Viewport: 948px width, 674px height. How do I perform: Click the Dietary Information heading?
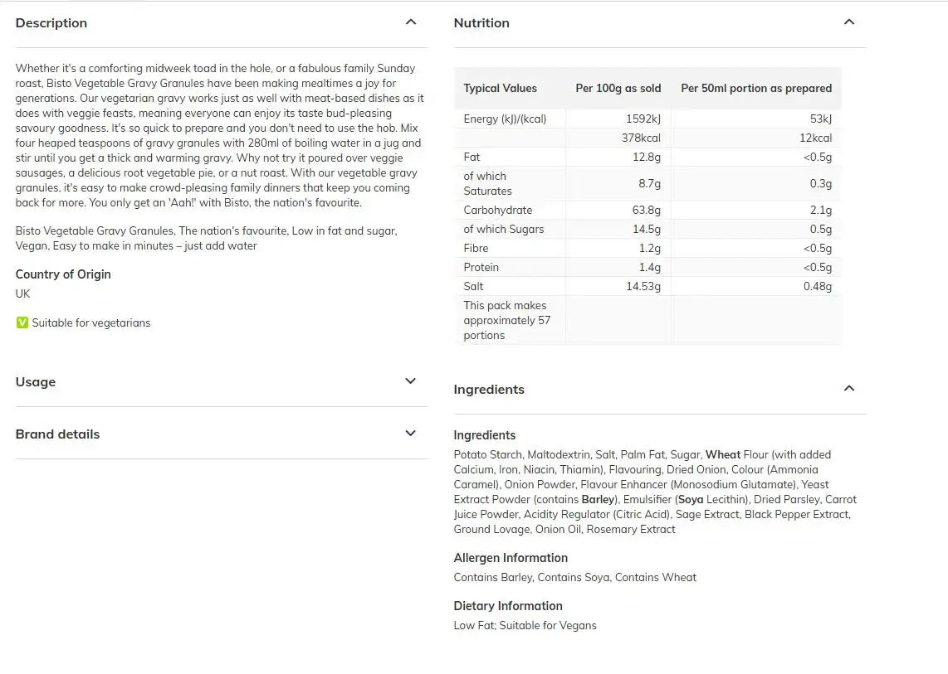coord(508,606)
